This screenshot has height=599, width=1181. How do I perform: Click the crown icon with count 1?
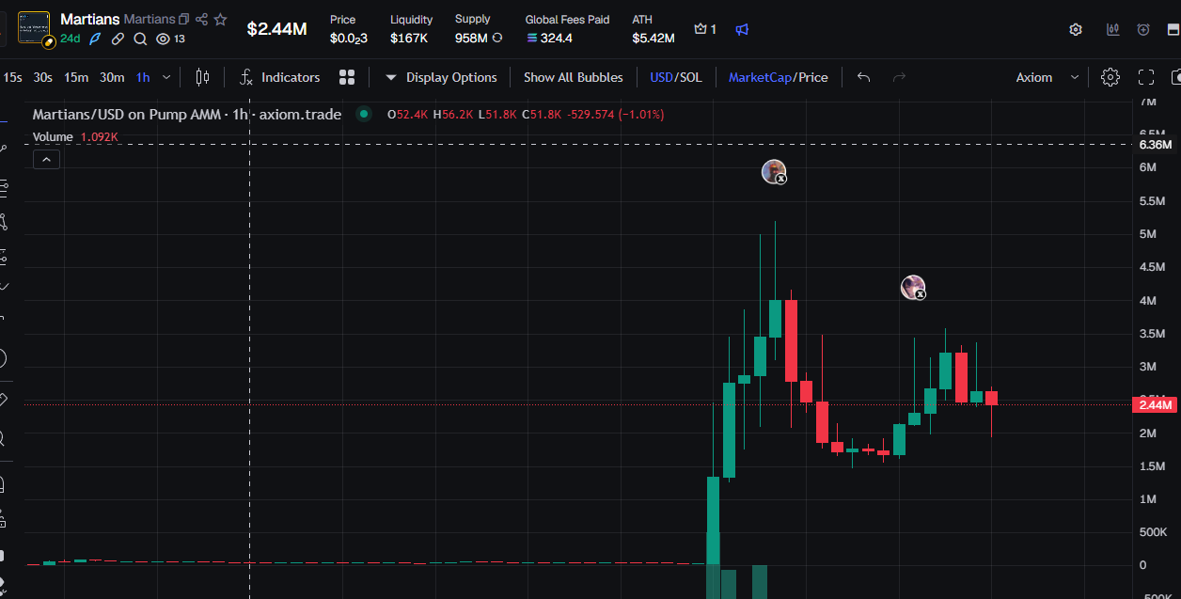click(705, 29)
